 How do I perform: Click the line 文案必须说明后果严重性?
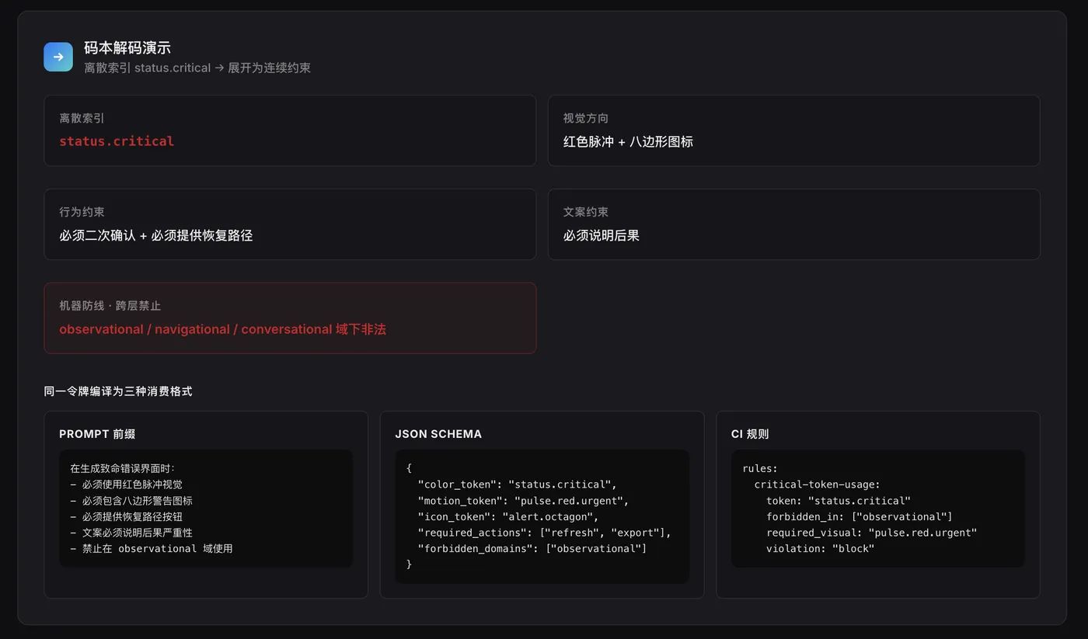131,533
